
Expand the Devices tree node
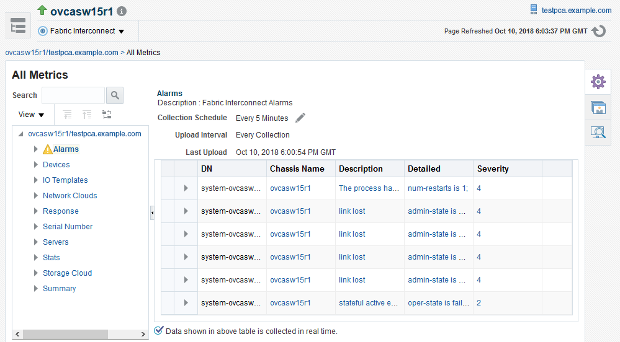pyautogui.click(x=36, y=165)
